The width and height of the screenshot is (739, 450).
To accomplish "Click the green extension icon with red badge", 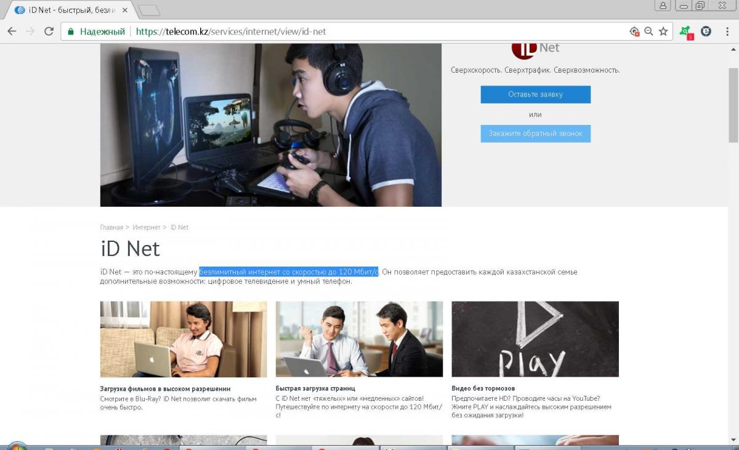I will [x=685, y=31].
